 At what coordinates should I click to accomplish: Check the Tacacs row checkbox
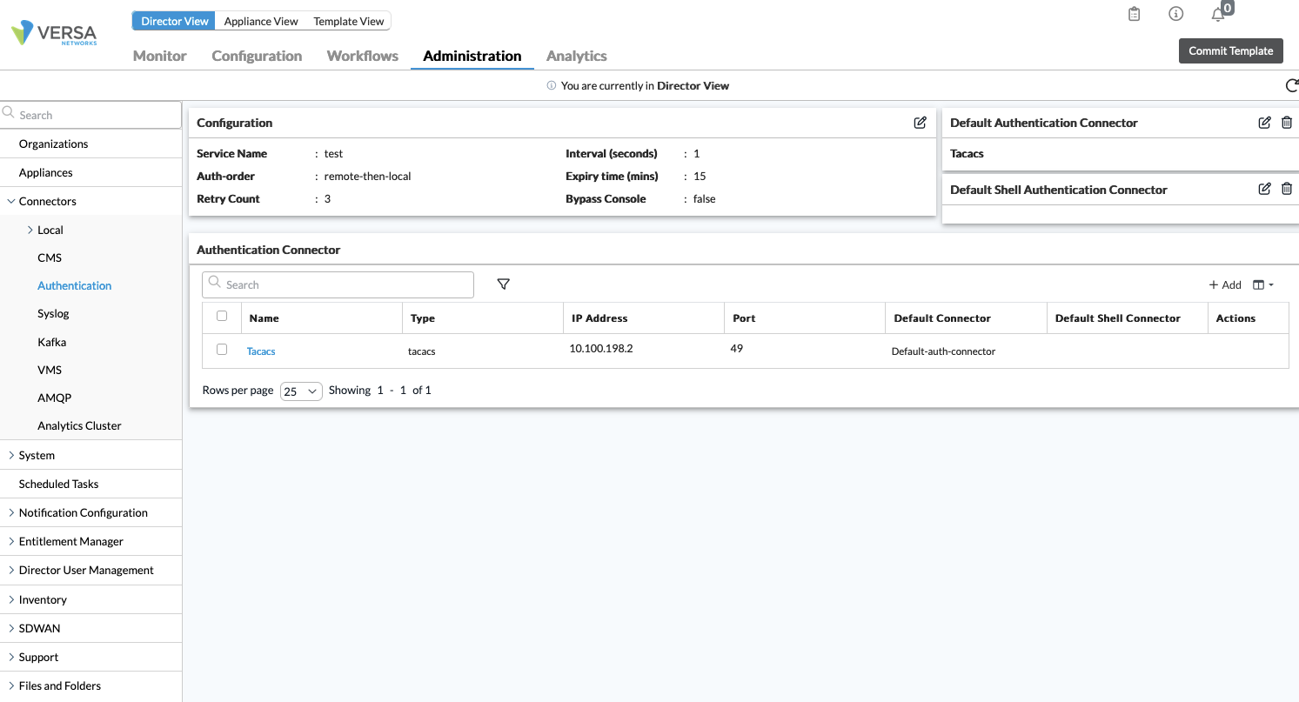pos(221,349)
